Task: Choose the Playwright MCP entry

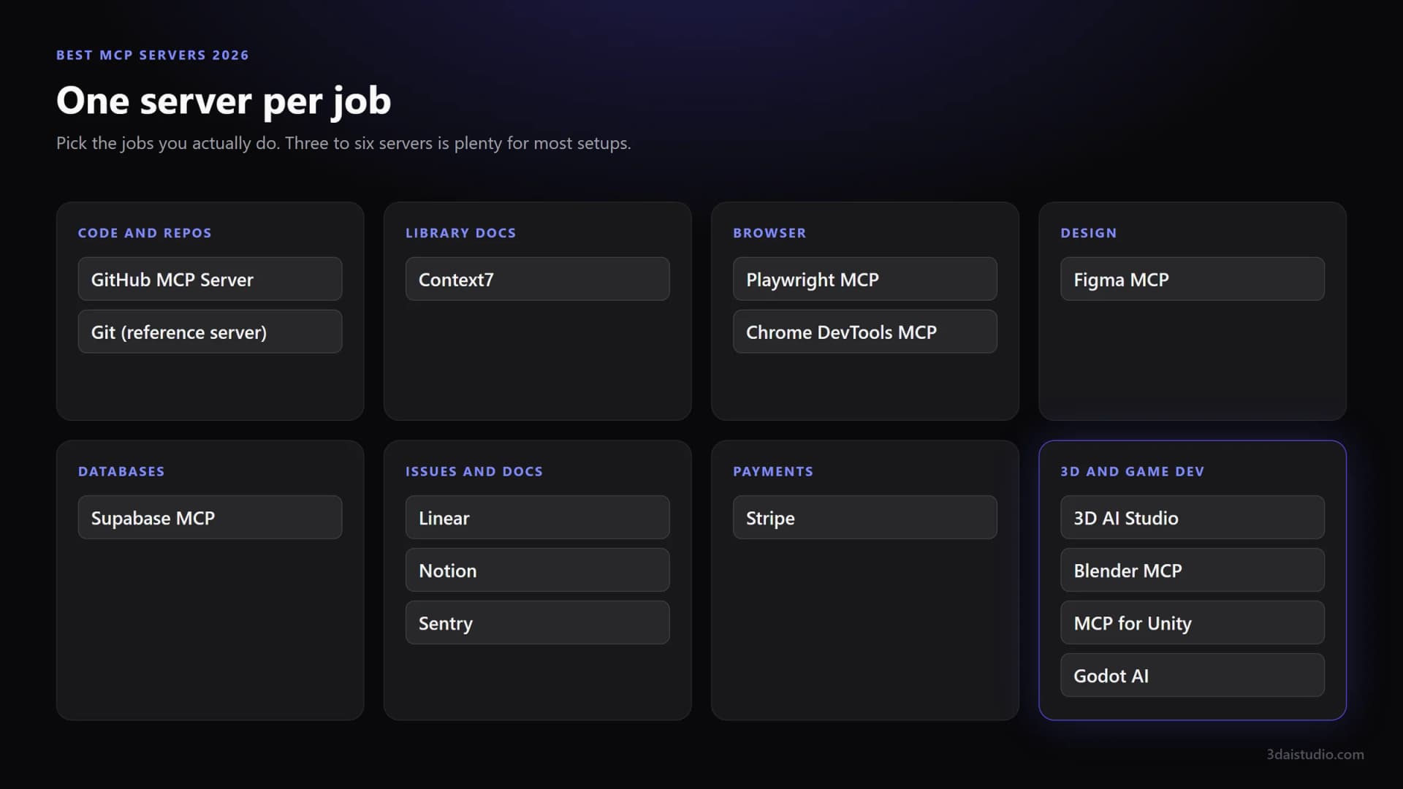Action: 864,279
